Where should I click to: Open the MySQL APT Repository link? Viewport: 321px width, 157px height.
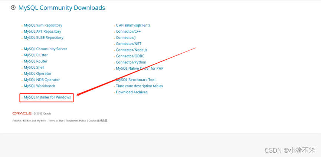[x=42, y=31]
